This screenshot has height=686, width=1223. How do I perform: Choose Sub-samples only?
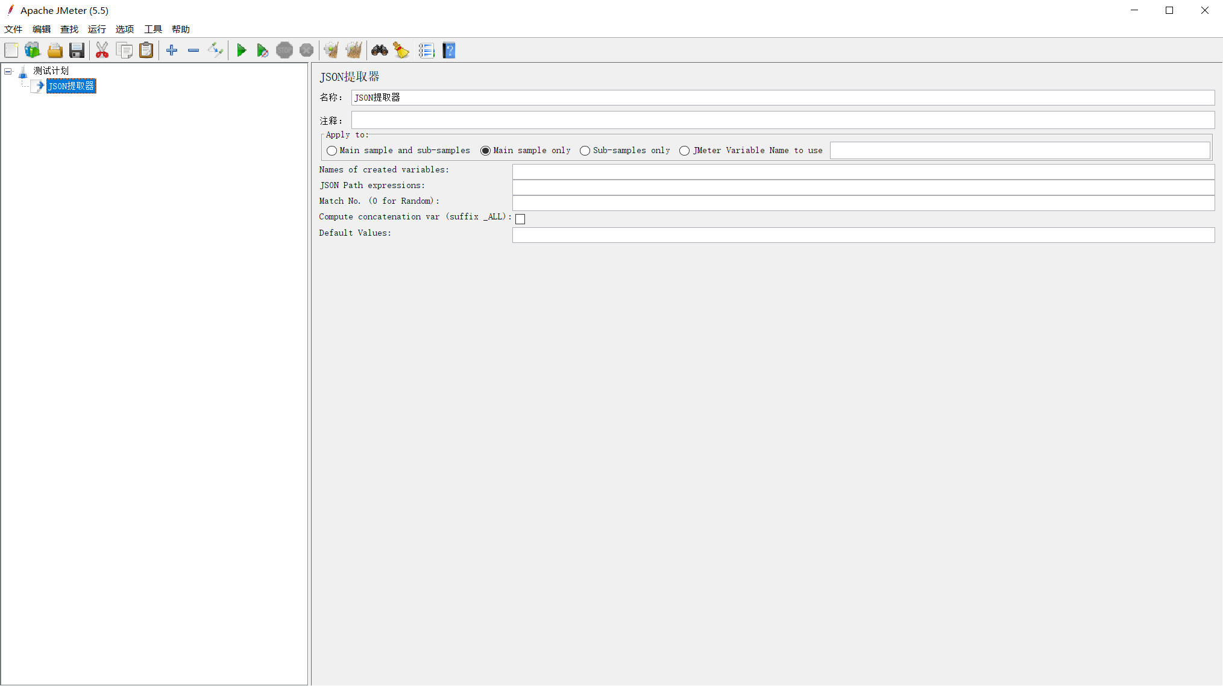coord(584,151)
